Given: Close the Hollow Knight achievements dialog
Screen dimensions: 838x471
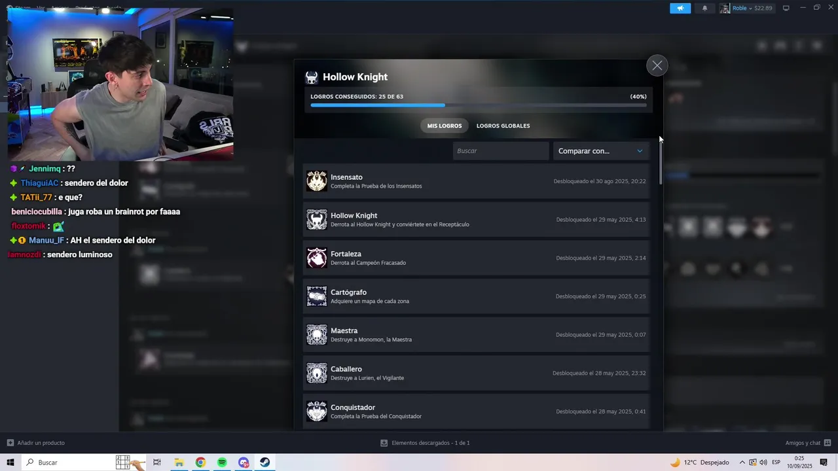Looking at the screenshot, I should point(657,65).
